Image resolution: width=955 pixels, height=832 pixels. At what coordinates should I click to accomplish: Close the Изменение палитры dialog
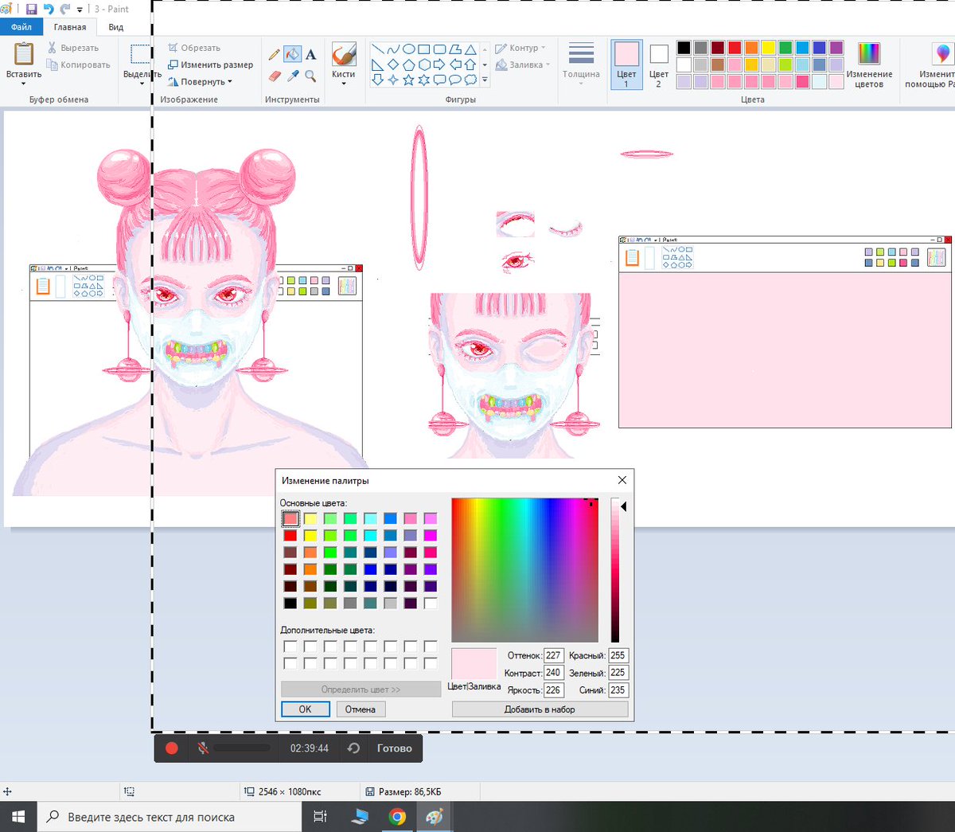[622, 480]
